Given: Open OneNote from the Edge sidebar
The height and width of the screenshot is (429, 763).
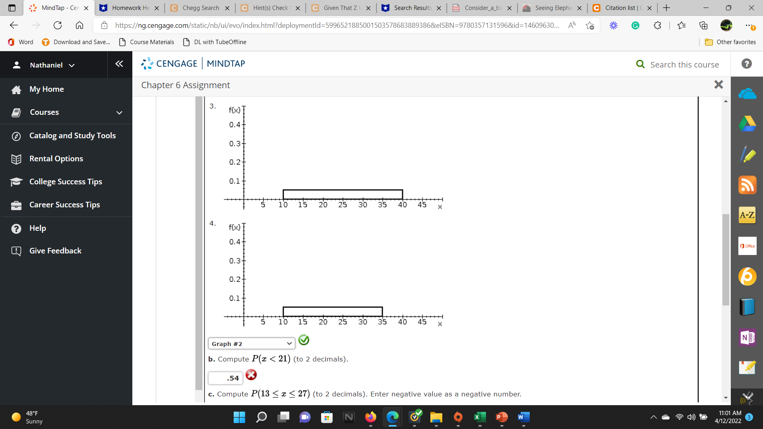Looking at the screenshot, I should 748,337.
